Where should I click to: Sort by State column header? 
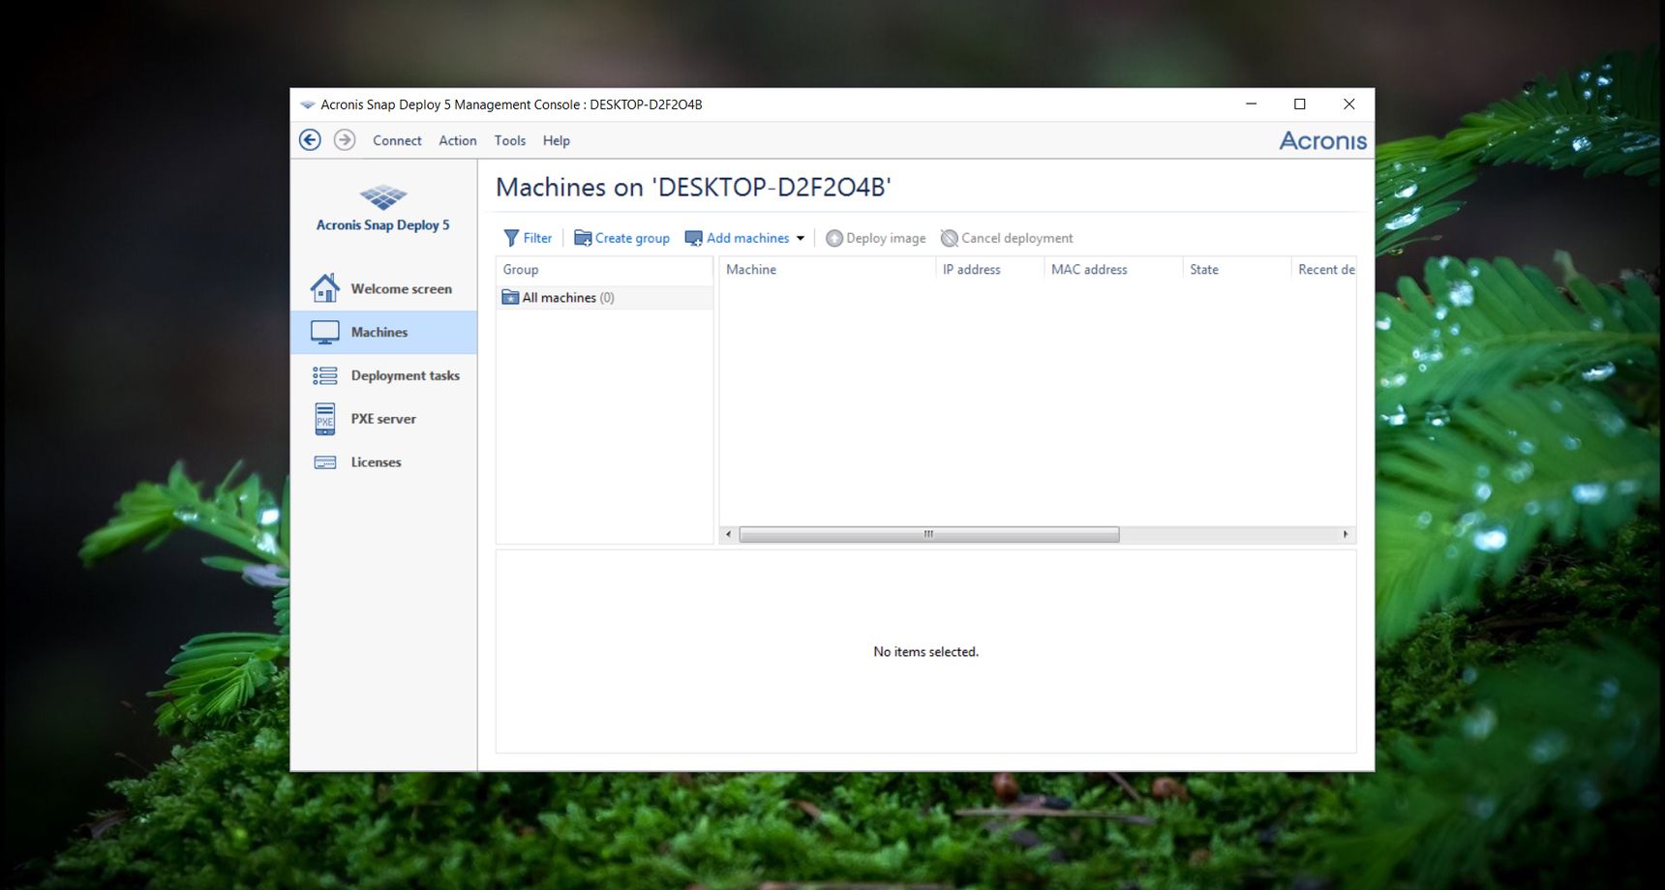point(1237,270)
